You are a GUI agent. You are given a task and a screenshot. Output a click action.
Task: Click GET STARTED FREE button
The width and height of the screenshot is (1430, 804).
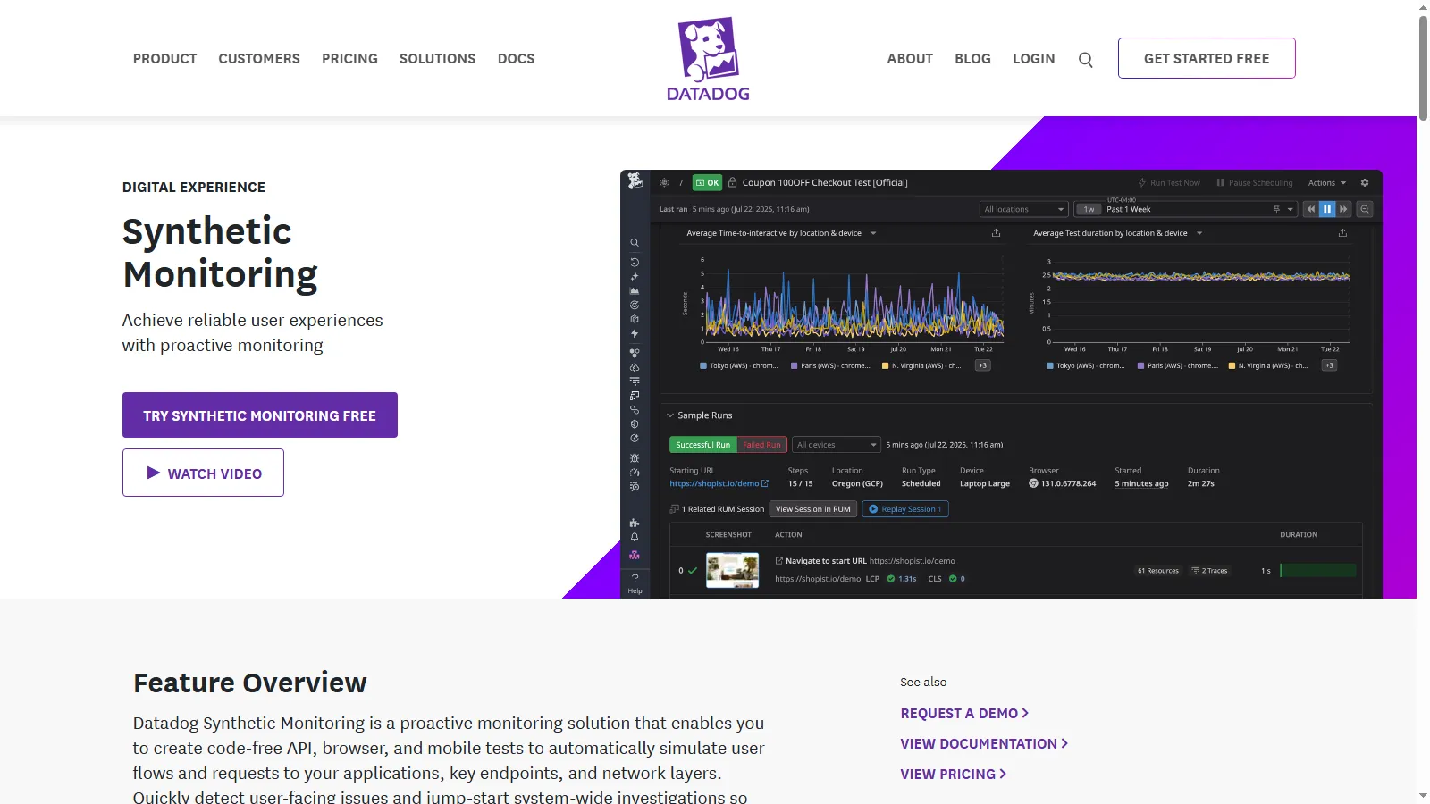tap(1207, 58)
